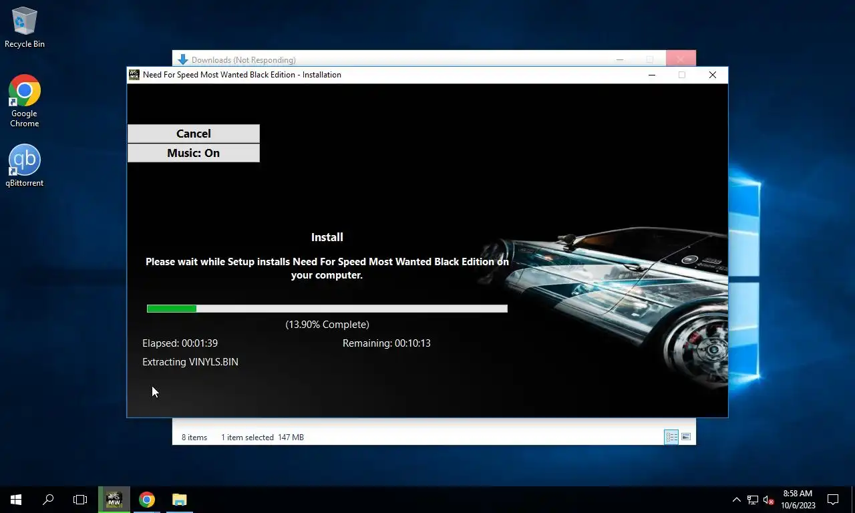
Task: Switch Downloads window to details view
Action: (x=671, y=437)
